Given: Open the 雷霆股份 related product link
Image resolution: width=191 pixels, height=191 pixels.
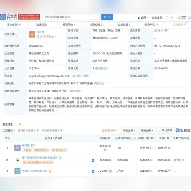Looking at the screenshot, I should [179, 160].
